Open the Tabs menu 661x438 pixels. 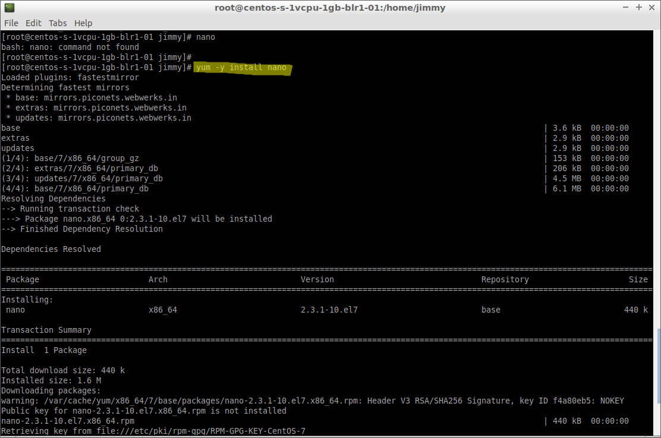coord(58,23)
